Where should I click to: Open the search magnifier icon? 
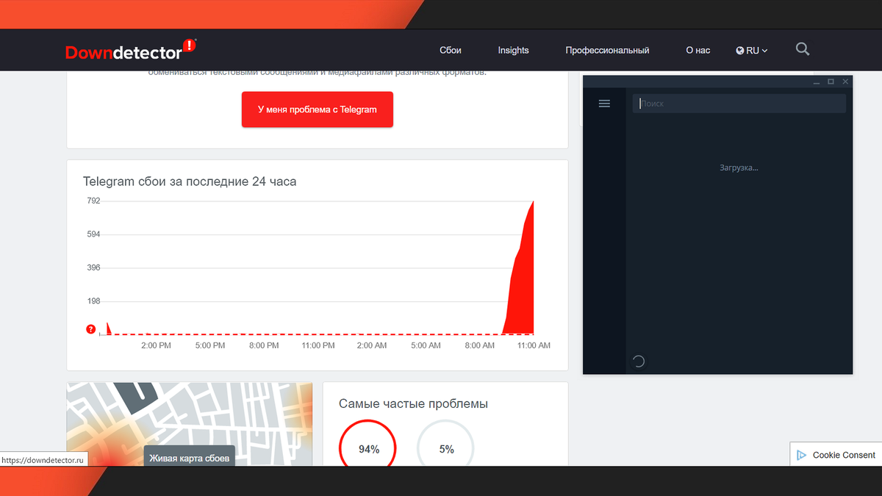[x=803, y=49]
